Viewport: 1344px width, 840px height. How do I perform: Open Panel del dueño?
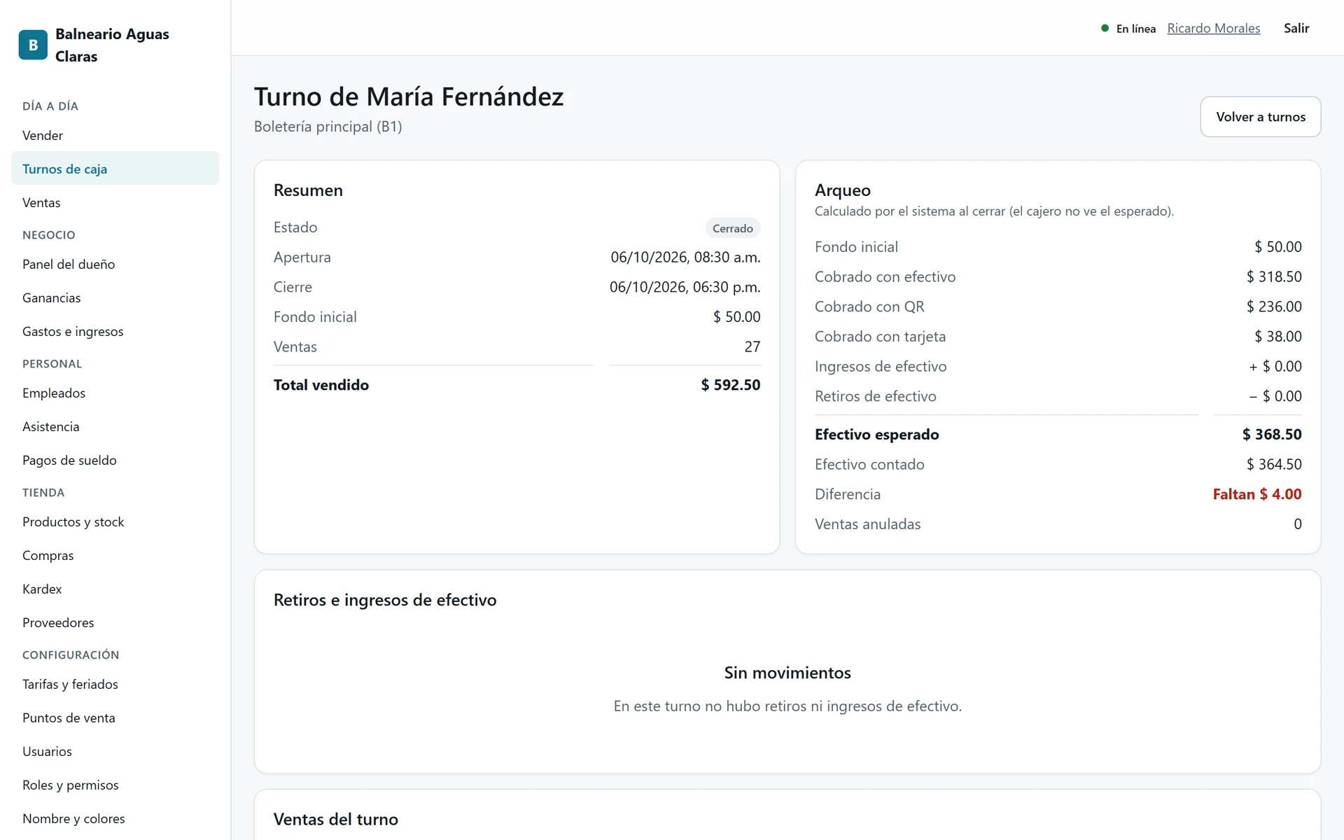pos(115,264)
